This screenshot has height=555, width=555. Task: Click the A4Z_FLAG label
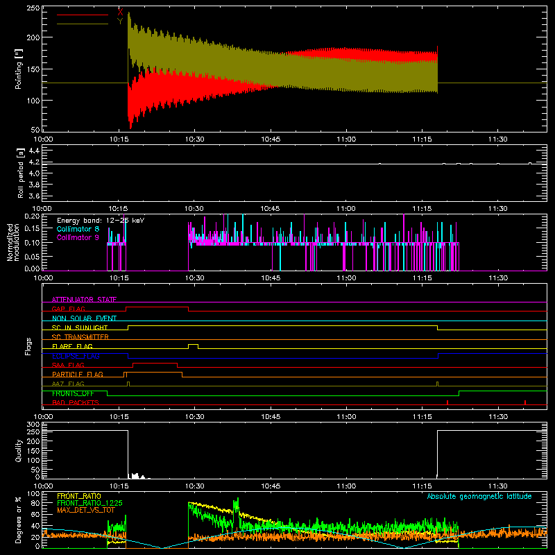tap(68, 384)
